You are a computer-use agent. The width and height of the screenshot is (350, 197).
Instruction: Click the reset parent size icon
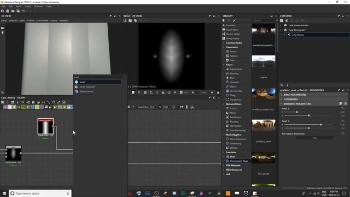tap(174, 107)
